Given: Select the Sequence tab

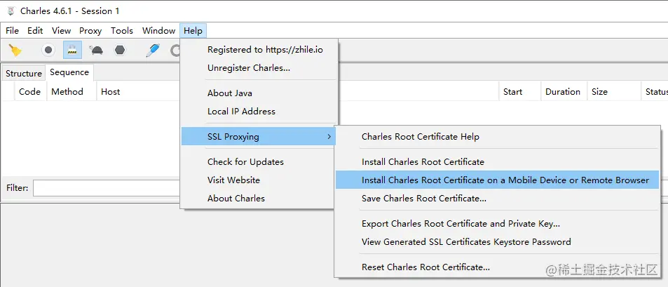Looking at the screenshot, I should point(69,72).
